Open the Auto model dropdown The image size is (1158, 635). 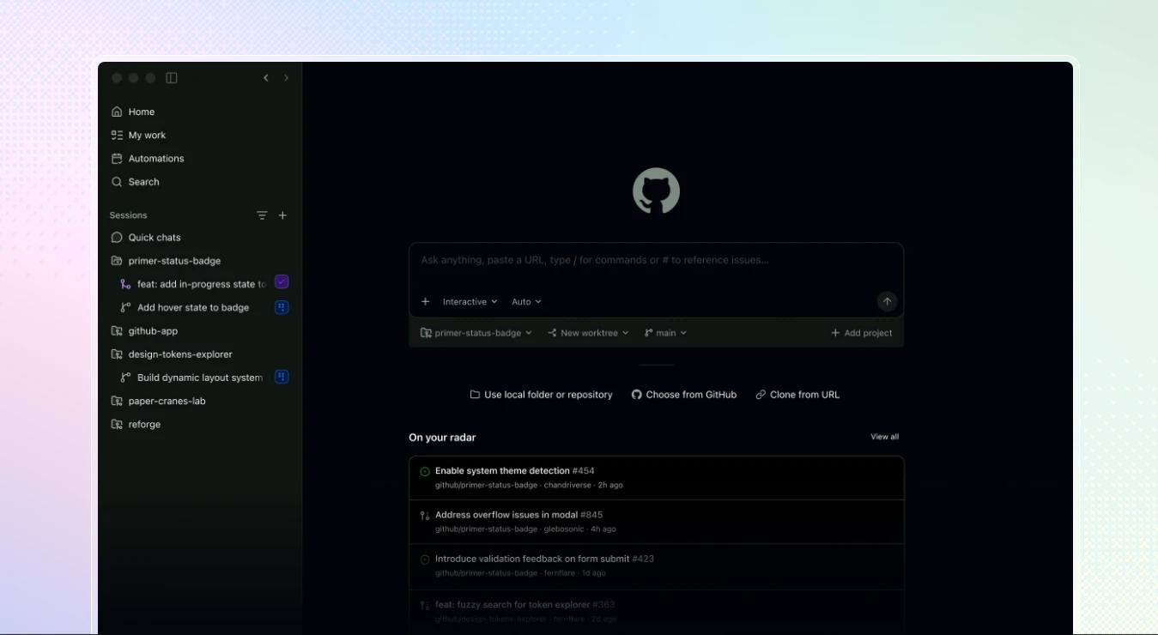526,302
